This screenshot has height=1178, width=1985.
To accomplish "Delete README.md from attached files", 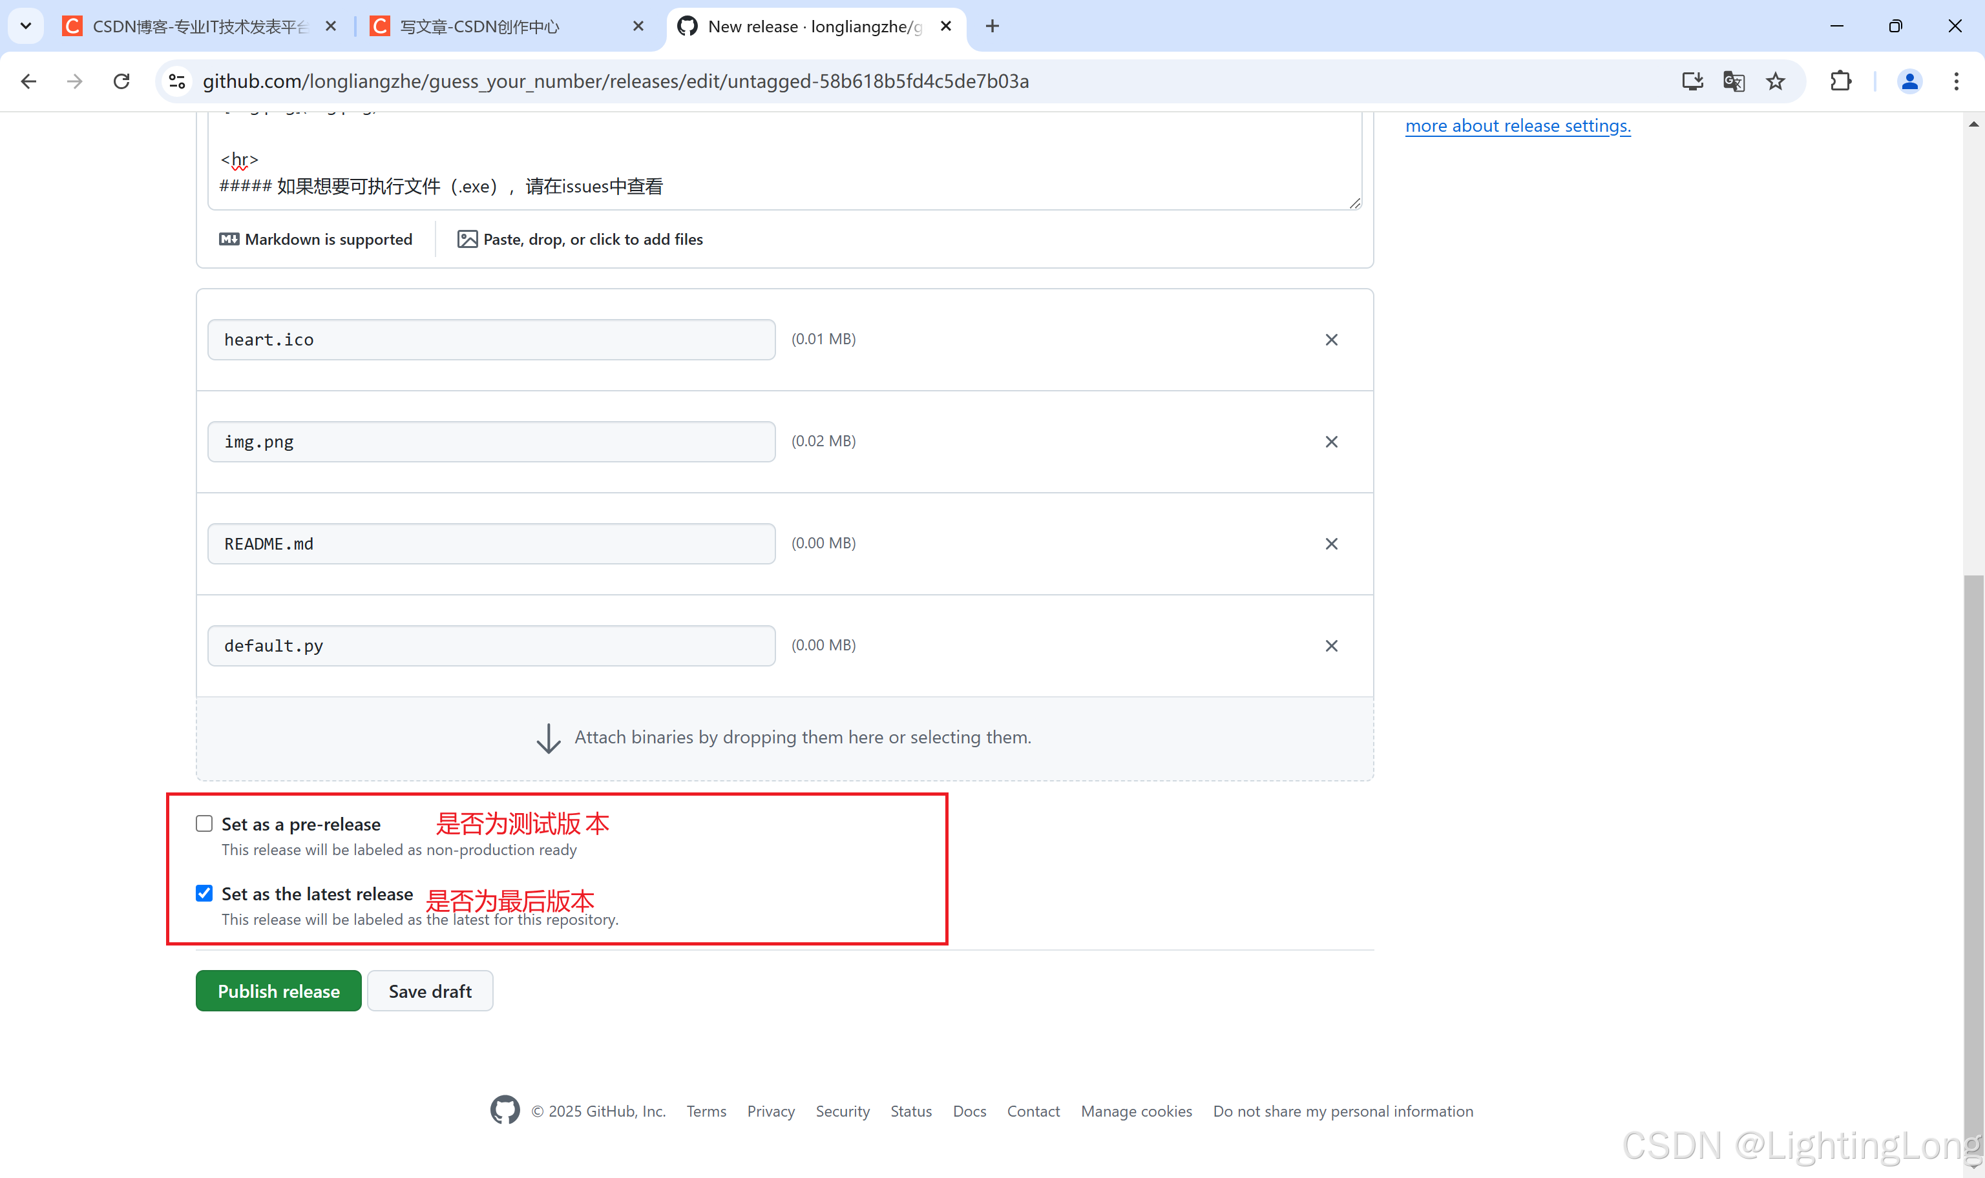I will (1330, 544).
